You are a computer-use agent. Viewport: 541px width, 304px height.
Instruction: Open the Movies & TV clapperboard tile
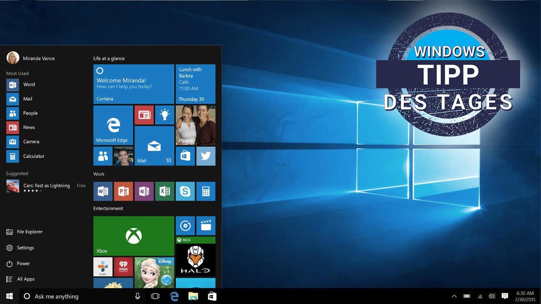[206, 226]
